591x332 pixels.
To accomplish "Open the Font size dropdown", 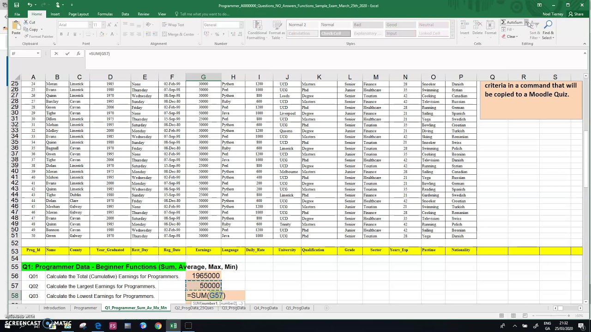I will (102, 25).
